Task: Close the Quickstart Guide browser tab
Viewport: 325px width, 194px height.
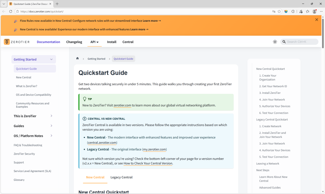Action: tap(50, 4)
